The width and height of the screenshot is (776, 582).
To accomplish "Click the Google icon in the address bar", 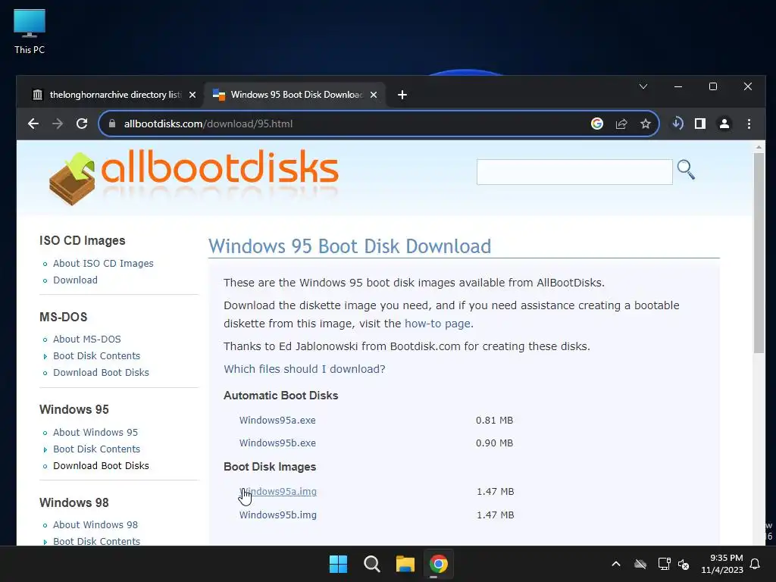I will (x=597, y=124).
